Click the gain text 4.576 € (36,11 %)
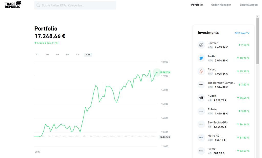 [47, 43]
